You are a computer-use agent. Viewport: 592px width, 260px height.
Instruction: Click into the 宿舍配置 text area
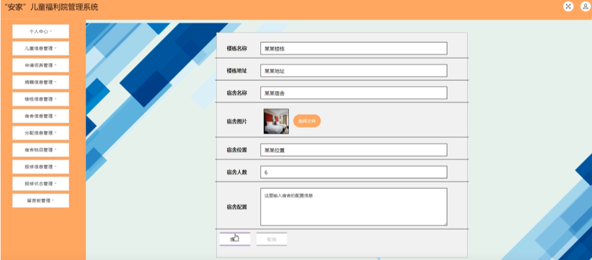354,207
